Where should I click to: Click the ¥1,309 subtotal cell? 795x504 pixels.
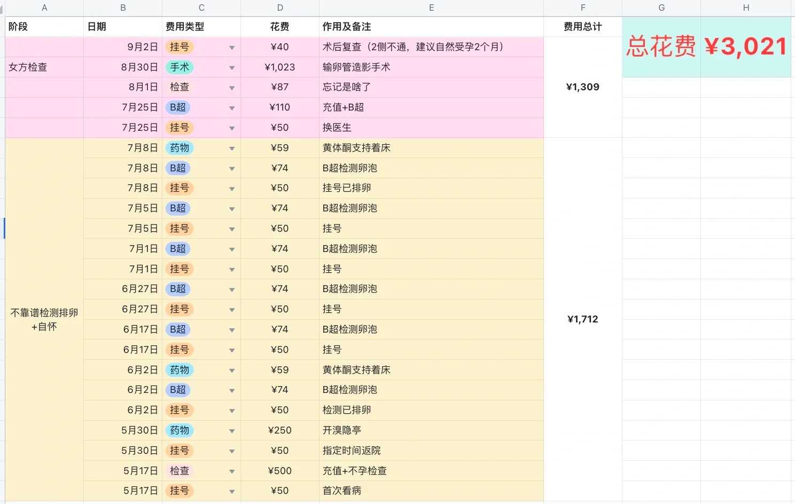(x=582, y=87)
